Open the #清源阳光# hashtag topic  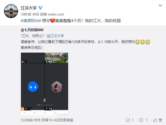(31, 21)
